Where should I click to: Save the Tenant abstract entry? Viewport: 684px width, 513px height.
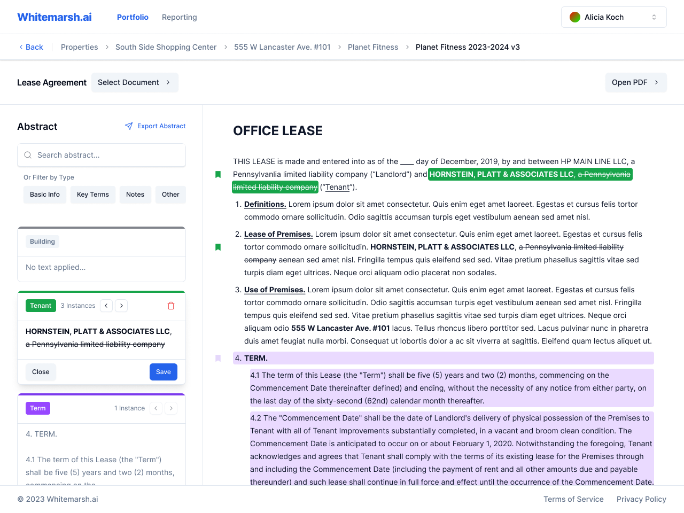click(x=163, y=372)
